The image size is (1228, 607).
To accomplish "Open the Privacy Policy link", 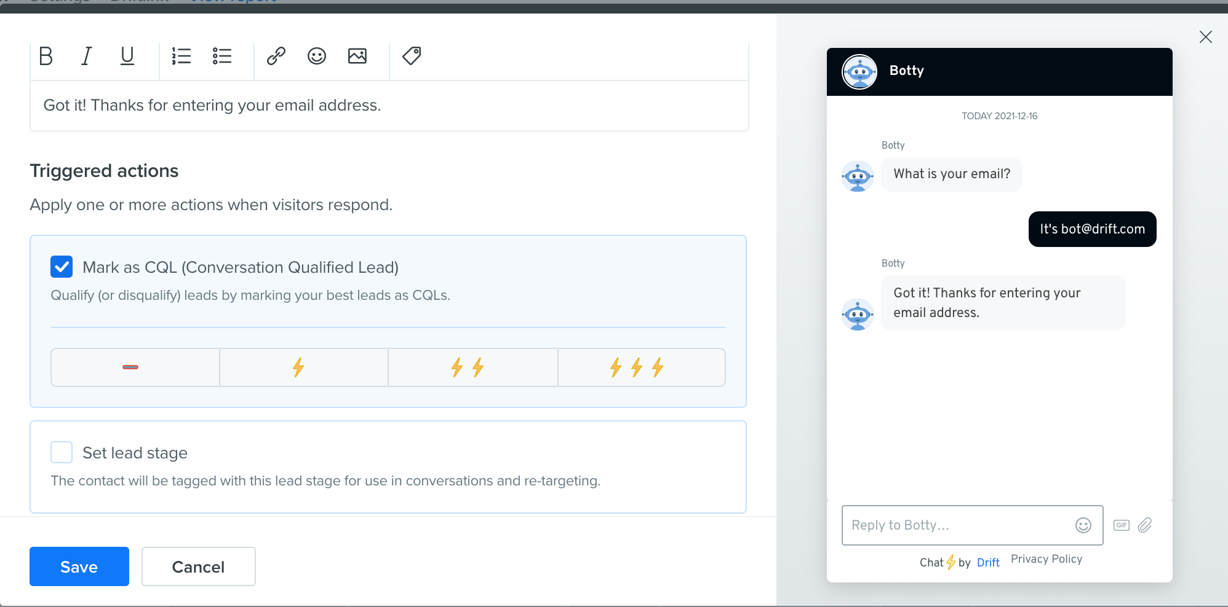I will [x=1047, y=559].
